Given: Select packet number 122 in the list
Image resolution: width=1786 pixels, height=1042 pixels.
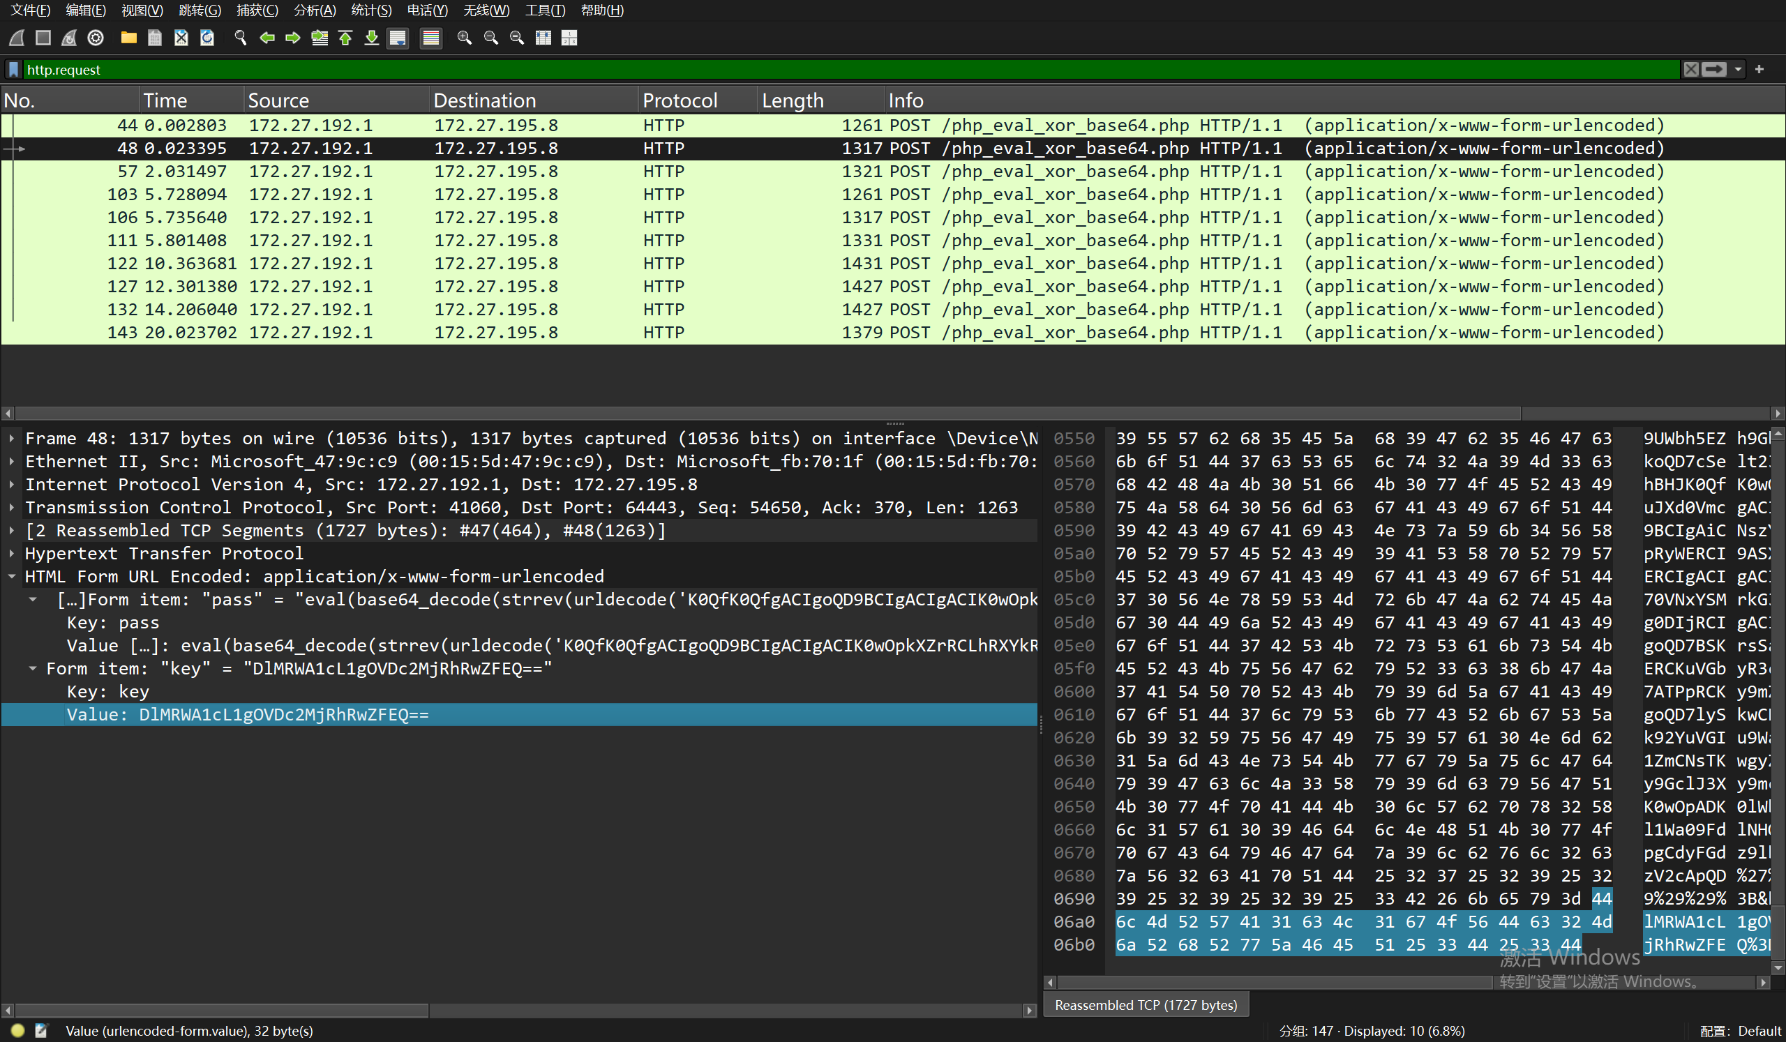Looking at the screenshot, I should pyautogui.click(x=496, y=264).
